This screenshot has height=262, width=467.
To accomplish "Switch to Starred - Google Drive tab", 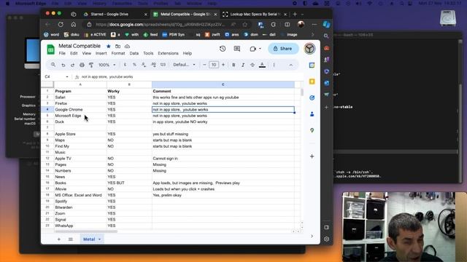I will click(115, 15).
